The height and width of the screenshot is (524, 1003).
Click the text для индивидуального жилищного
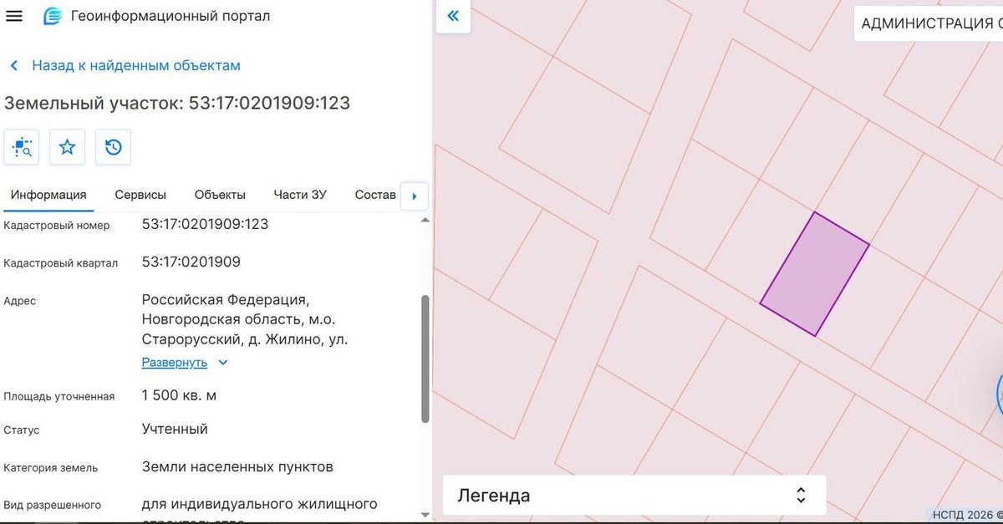click(260, 504)
